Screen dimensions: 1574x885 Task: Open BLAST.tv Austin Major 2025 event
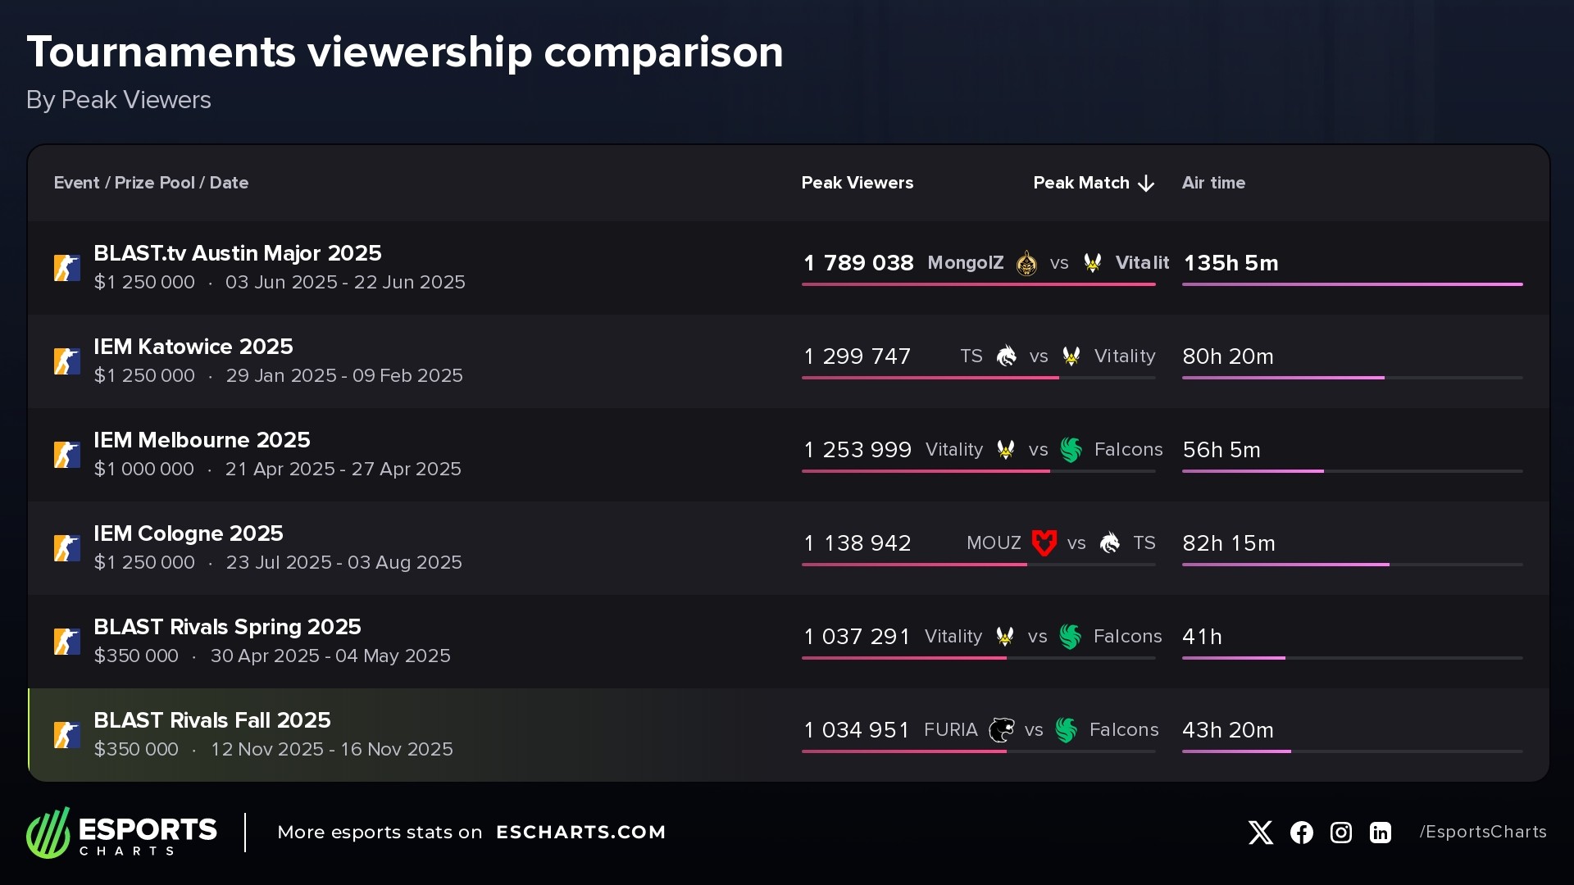pyautogui.click(x=238, y=253)
